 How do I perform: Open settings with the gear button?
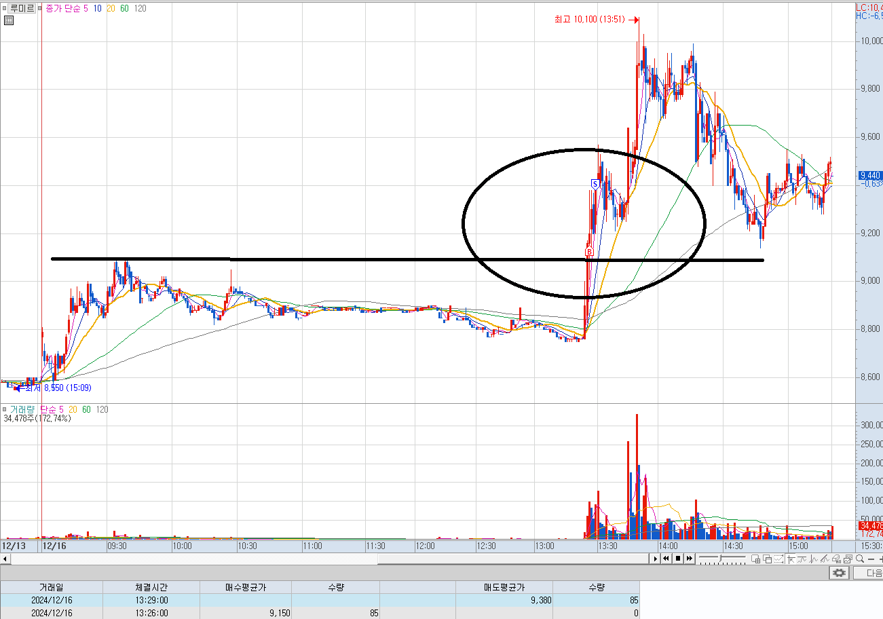(840, 574)
